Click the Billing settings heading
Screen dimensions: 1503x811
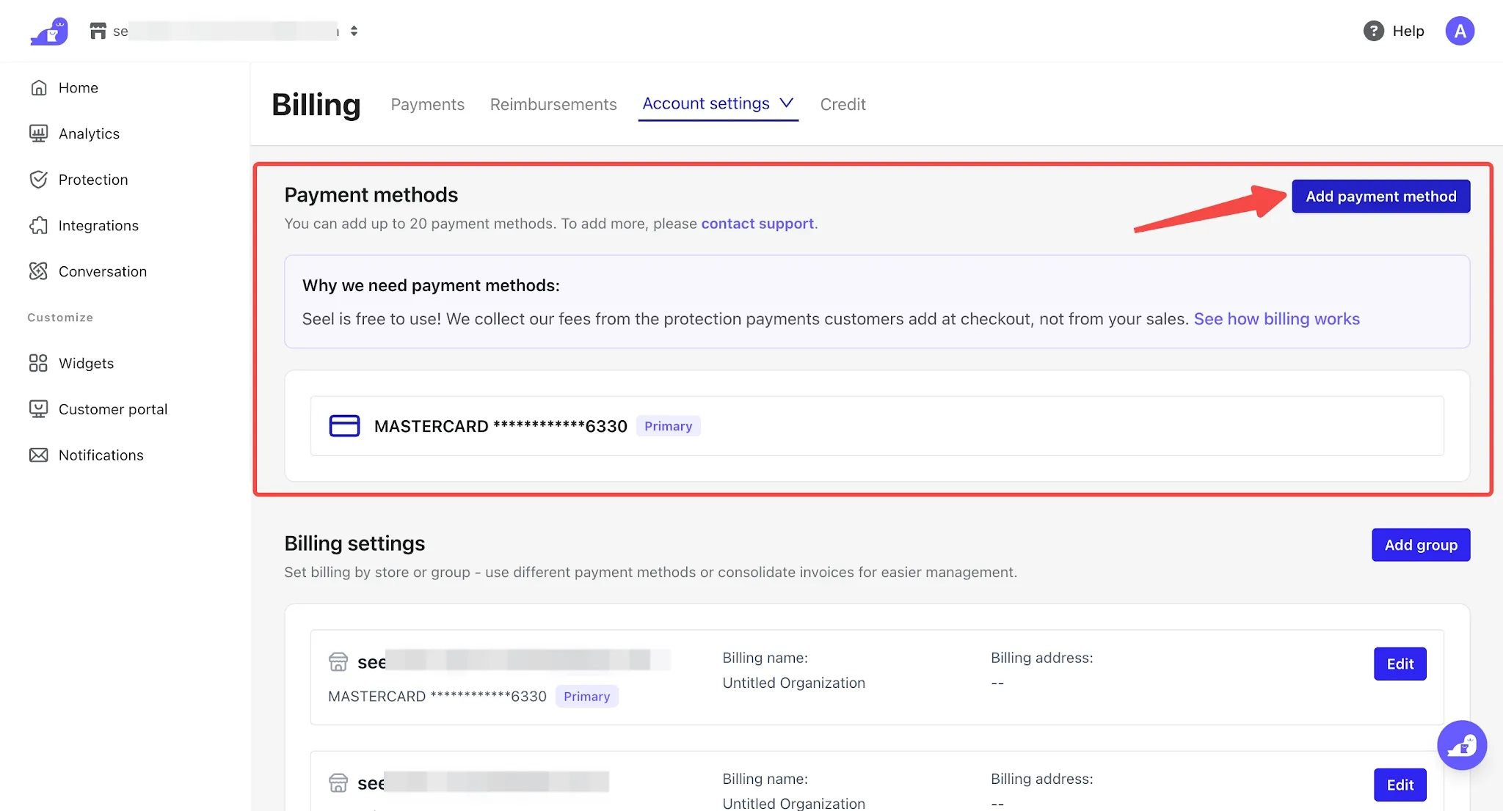coord(354,543)
